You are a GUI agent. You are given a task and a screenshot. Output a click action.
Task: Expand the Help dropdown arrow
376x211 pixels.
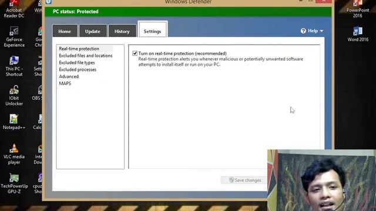coord(321,31)
